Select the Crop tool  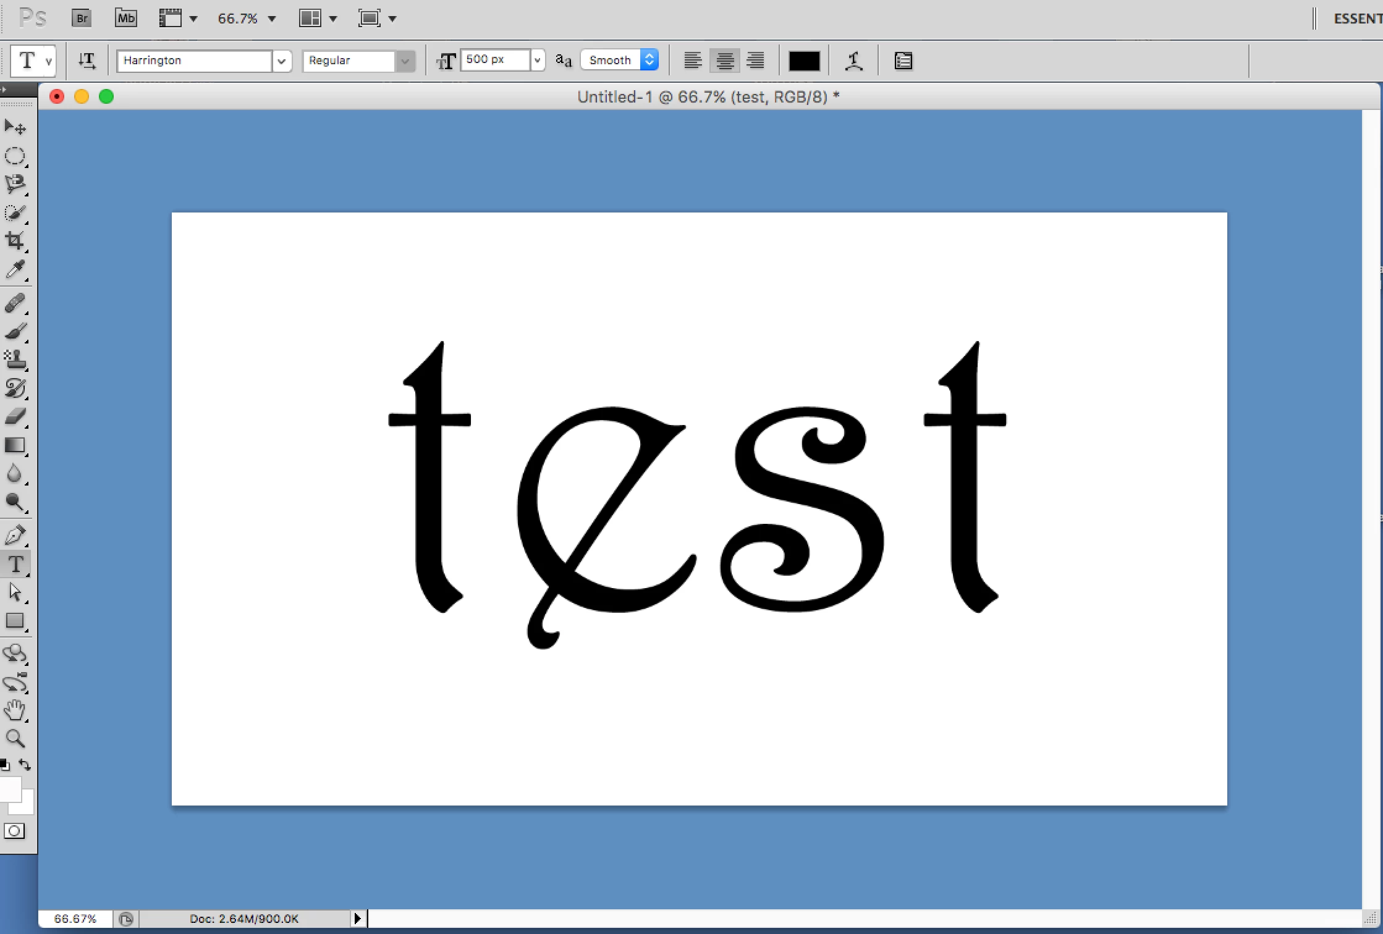pyautogui.click(x=15, y=241)
